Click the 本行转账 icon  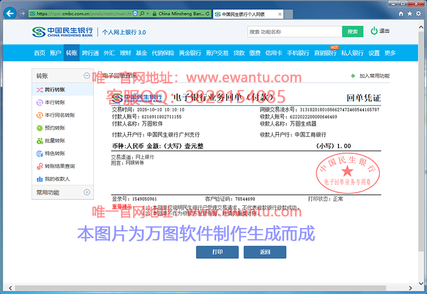39,102
